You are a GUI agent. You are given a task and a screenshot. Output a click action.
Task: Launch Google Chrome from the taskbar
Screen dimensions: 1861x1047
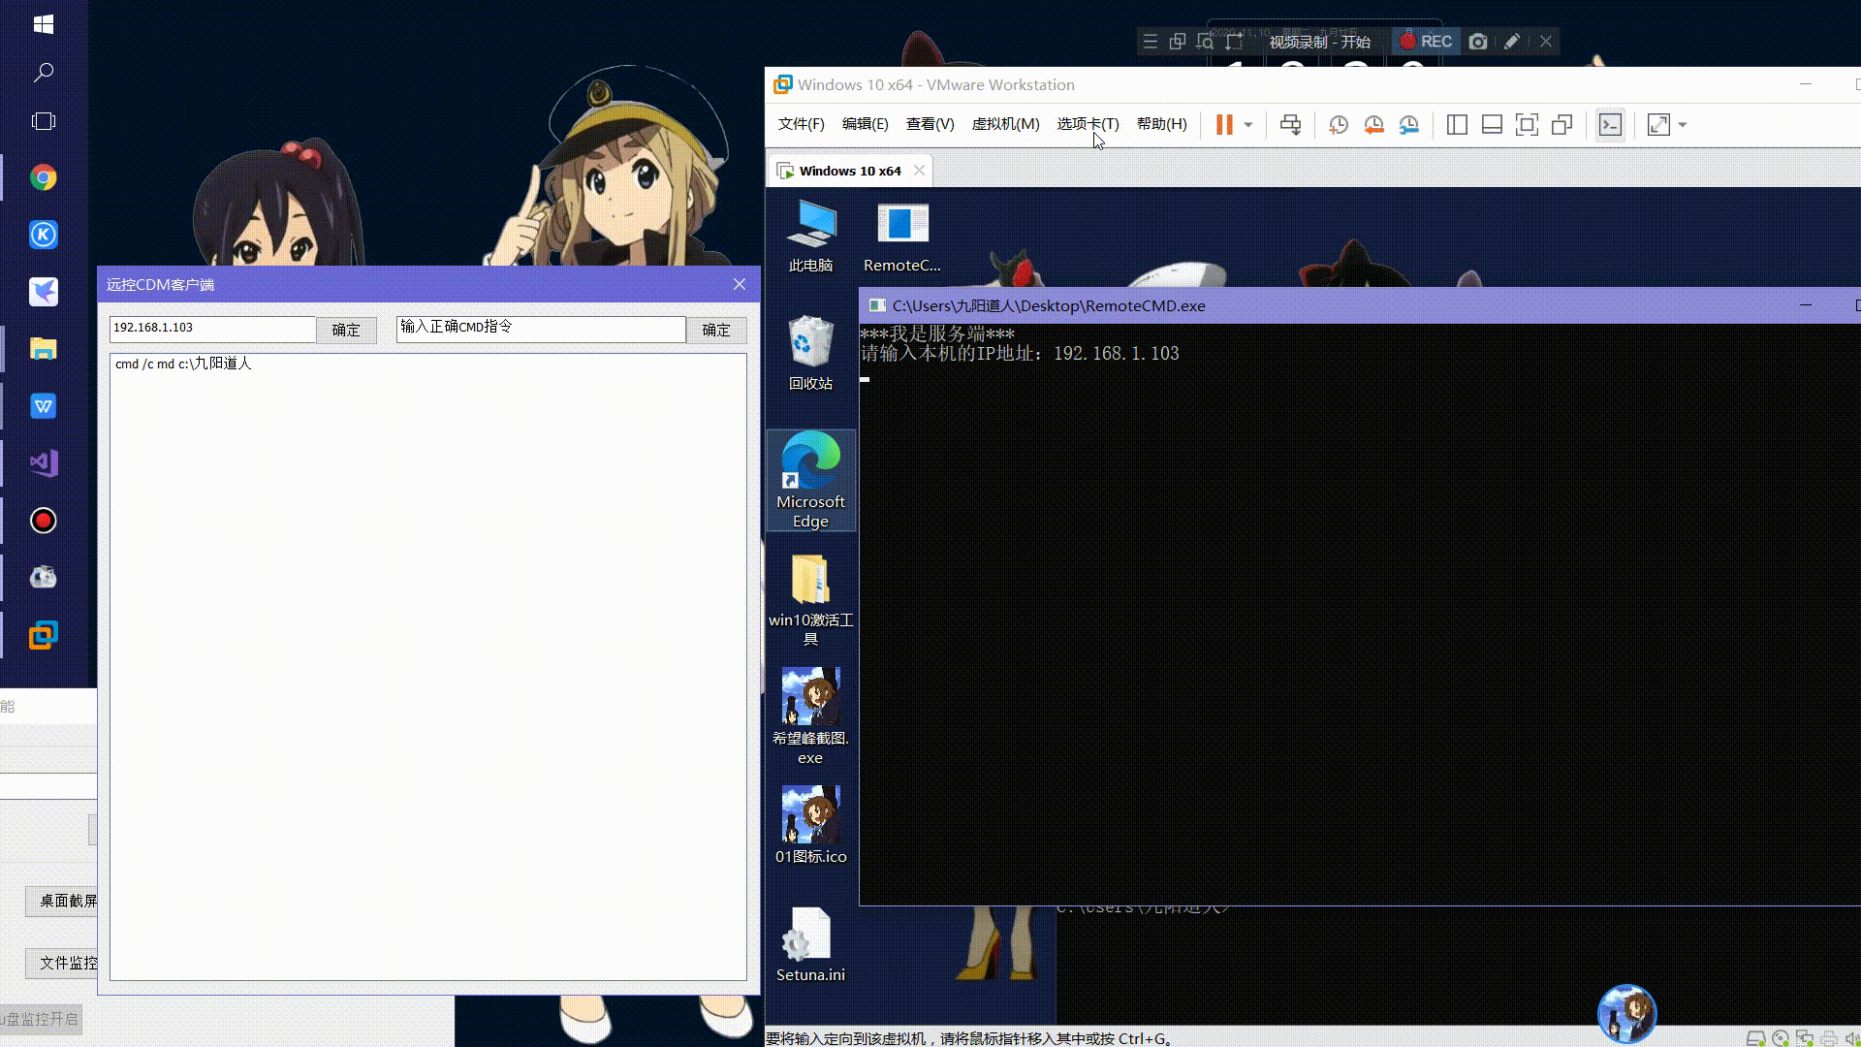tap(44, 177)
